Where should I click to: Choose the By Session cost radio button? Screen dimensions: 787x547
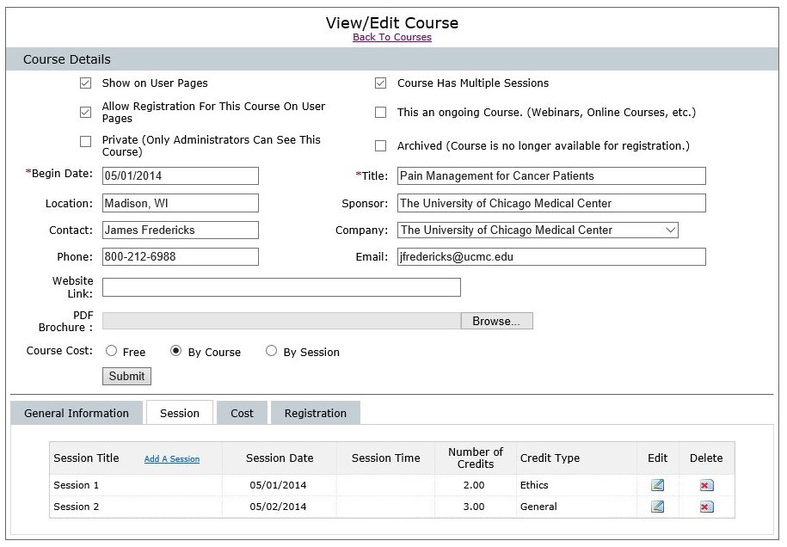[x=272, y=351]
